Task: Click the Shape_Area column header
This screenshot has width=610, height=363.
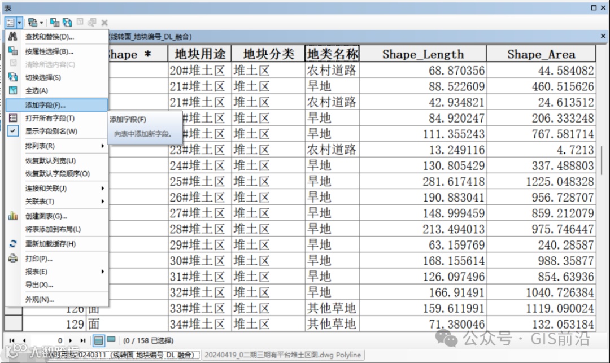Action: tap(541, 54)
